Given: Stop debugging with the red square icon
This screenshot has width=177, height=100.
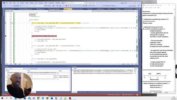Looking at the screenshot, I should point(66,6).
